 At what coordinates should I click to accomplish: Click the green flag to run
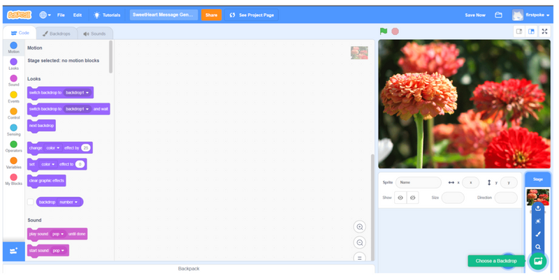tap(384, 31)
